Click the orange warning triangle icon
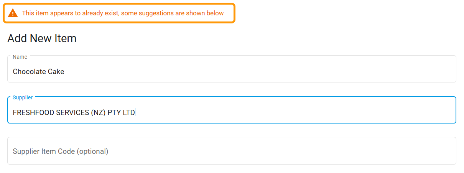This screenshot has height=173, width=464. [13, 13]
